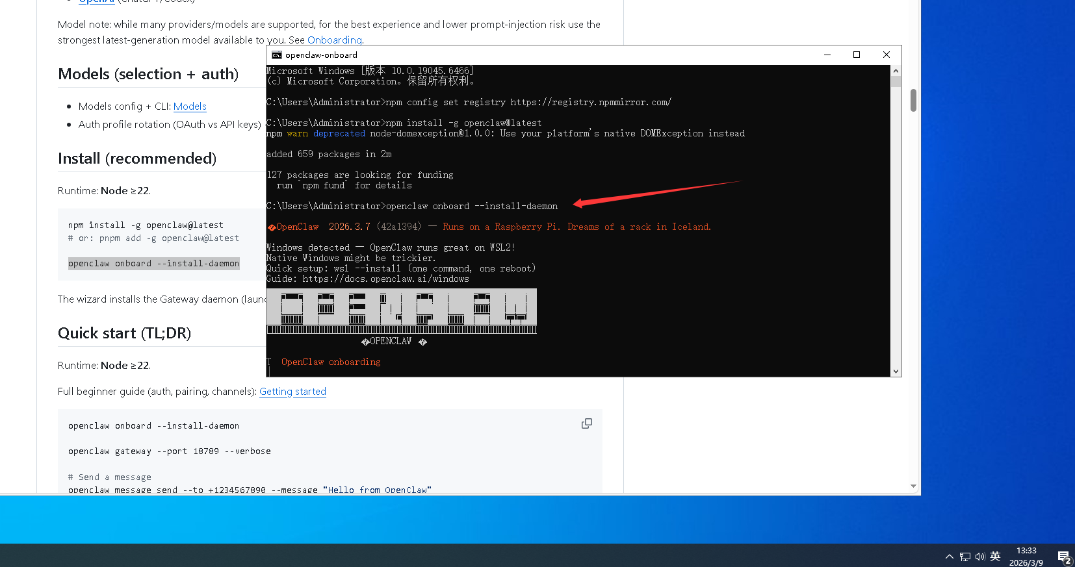Open the taskbar clock showing 13:33
The width and height of the screenshot is (1075, 567).
point(1026,556)
